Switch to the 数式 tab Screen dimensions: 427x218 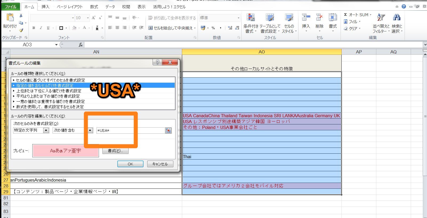tap(94, 7)
